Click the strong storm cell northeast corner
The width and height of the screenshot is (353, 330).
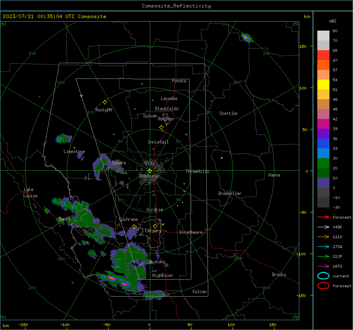pos(246,38)
